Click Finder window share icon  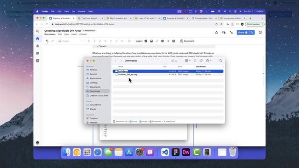[x=195, y=61]
